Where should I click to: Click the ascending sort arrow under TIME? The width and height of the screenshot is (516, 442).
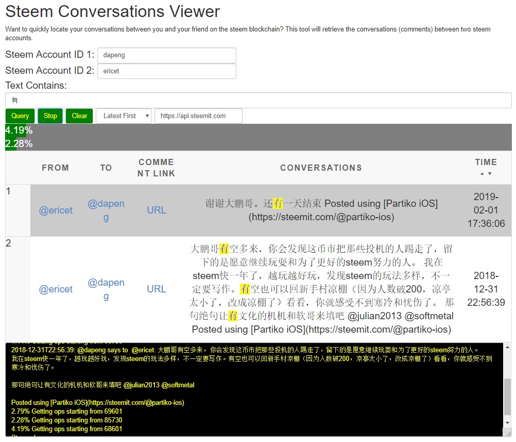pos(482,174)
